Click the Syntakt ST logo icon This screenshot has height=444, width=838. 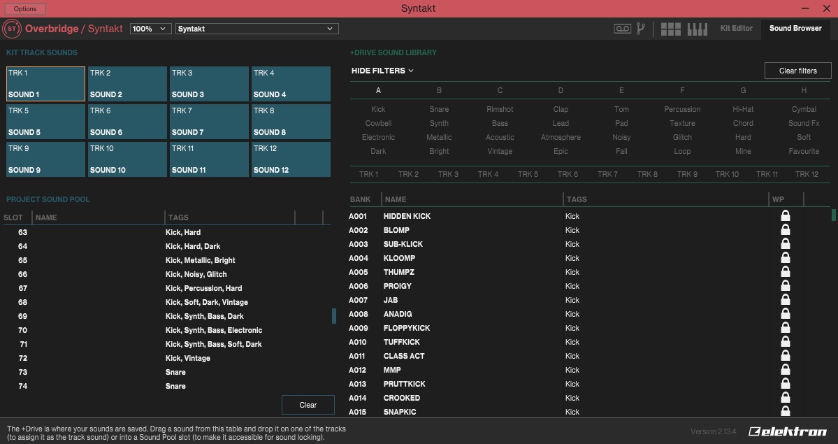(11, 29)
